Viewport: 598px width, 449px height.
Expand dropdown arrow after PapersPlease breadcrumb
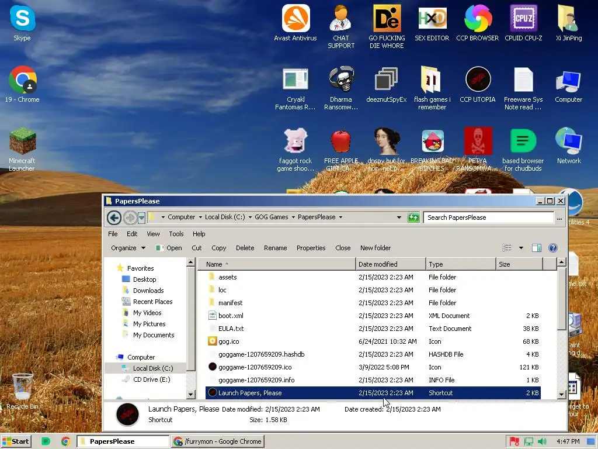click(340, 217)
